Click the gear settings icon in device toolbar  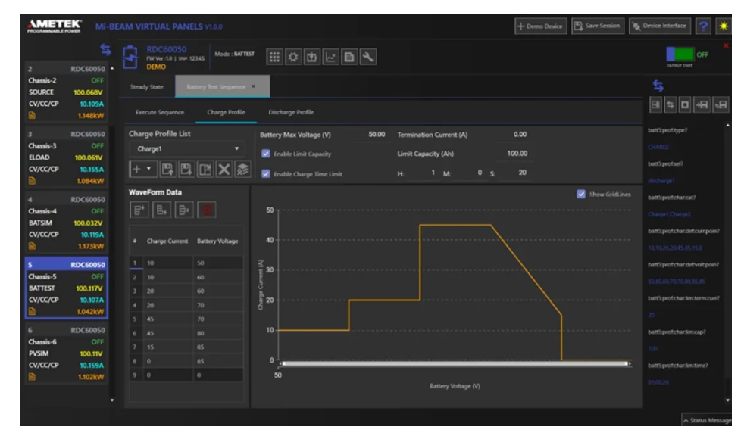293,57
